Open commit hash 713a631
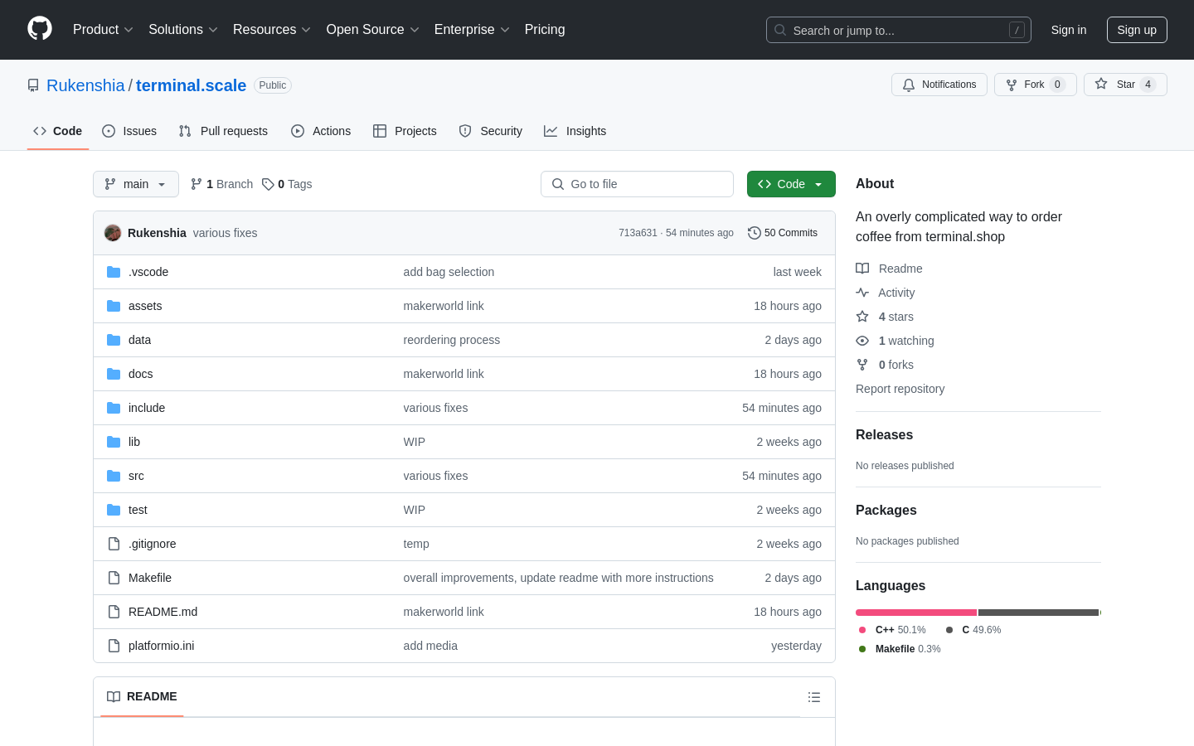1194x746 pixels. click(x=638, y=233)
